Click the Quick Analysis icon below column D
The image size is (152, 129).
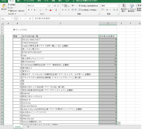tap(119, 123)
